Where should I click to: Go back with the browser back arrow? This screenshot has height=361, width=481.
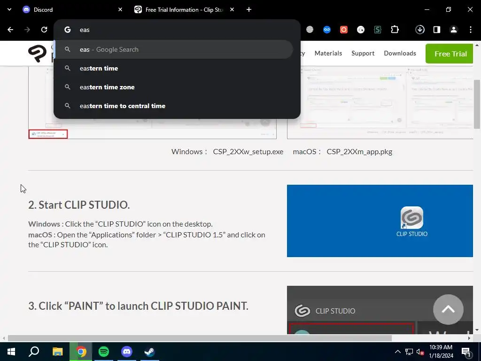click(10, 30)
